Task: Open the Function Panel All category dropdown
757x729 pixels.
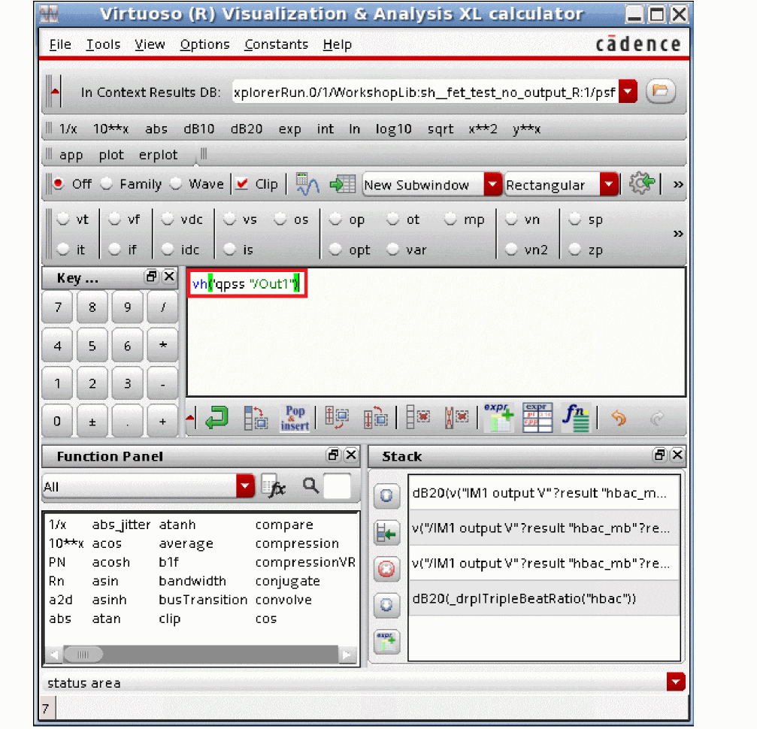Action: click(245, 485)
